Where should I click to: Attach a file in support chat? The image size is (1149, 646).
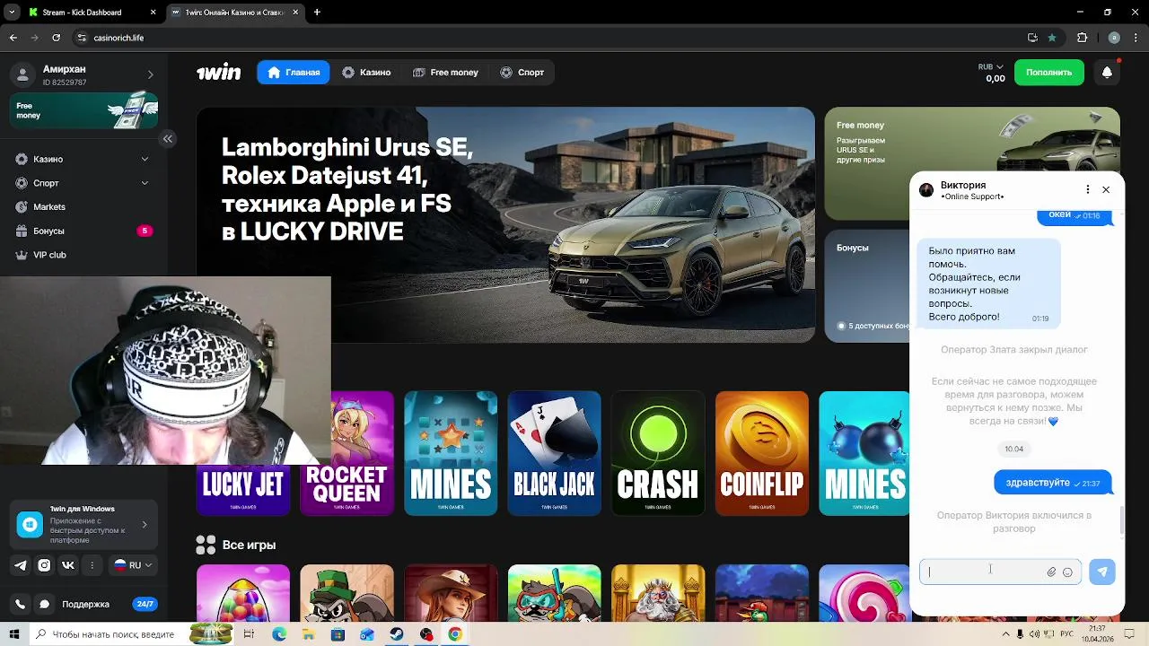pos(1051,572)
